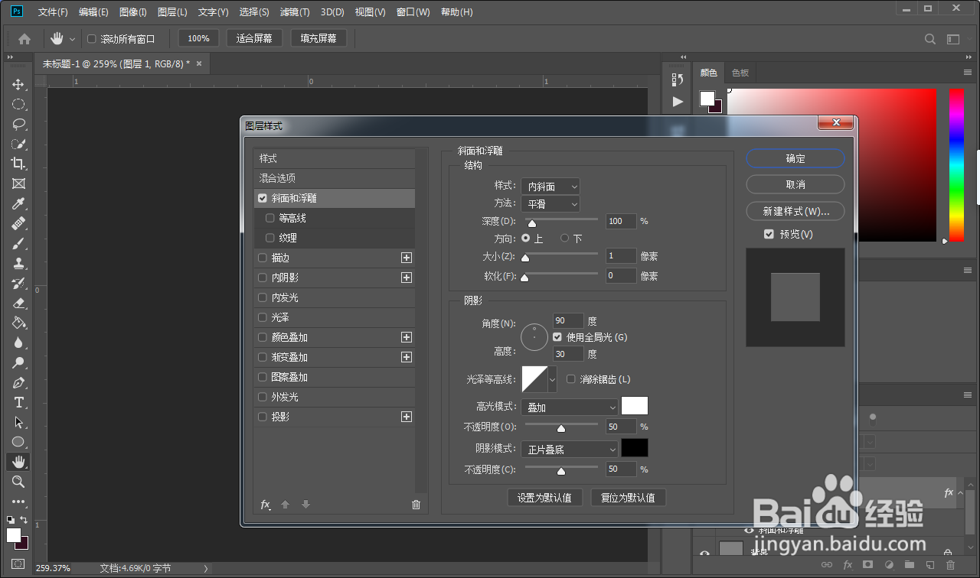Open the 方法 dropdown showing 平滑

(550, 204)
